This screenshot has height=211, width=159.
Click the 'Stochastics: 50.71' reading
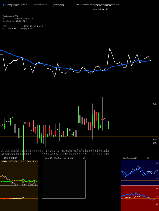(10, 16)
